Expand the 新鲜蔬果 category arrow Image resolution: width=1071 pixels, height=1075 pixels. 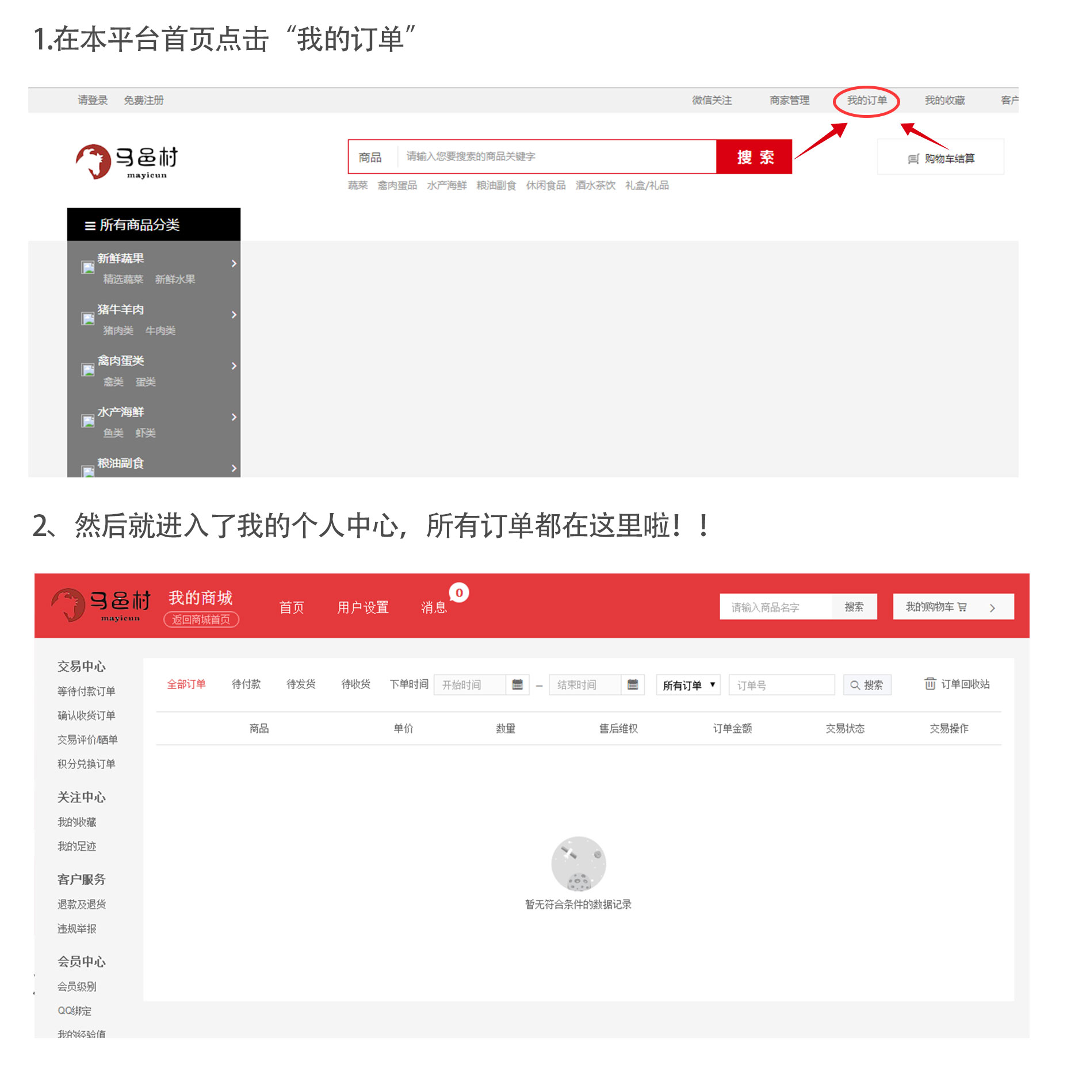234,263
